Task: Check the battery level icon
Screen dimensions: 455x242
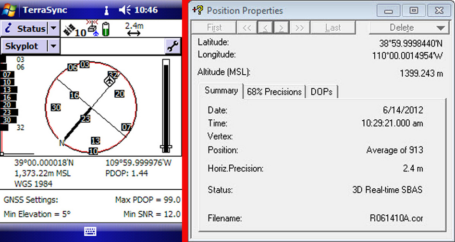Action: pyautogui.click(x=106, y=29)
